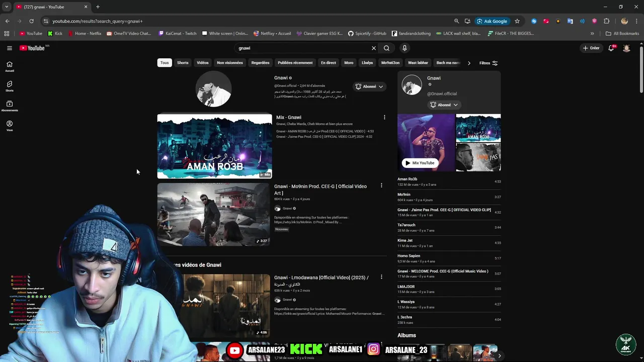Go to YouTube home via the logo
The image size is (644, 362).
33,48
